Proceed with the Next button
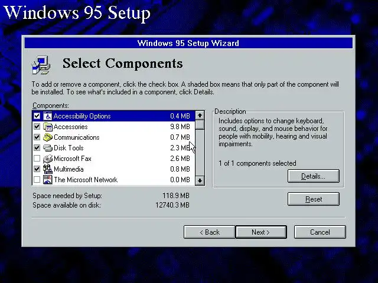The height and width of the screenshot is (283, 378). tap(261, 232)
